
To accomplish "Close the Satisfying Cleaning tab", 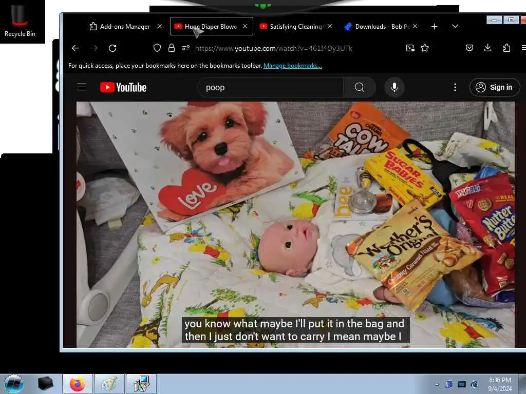I will [330, 26].
